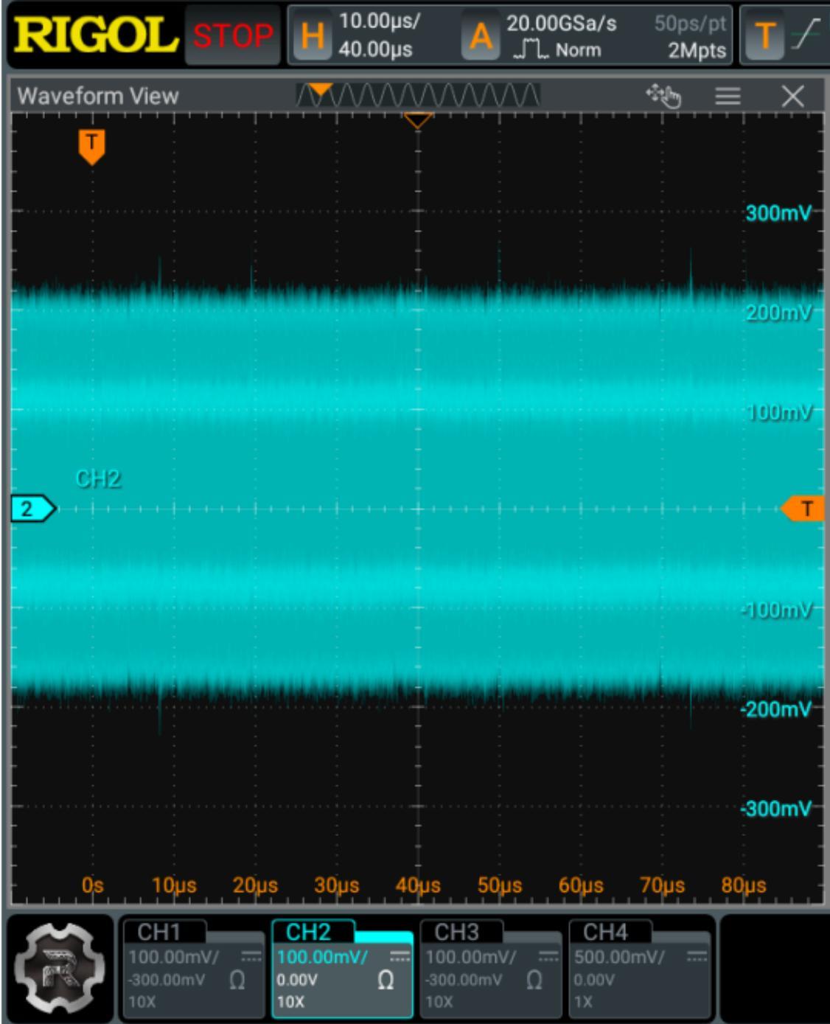
Task: Click the 20.00GSa/s sample rate readout
Action: pyautogui.click(x=562, y=23)
